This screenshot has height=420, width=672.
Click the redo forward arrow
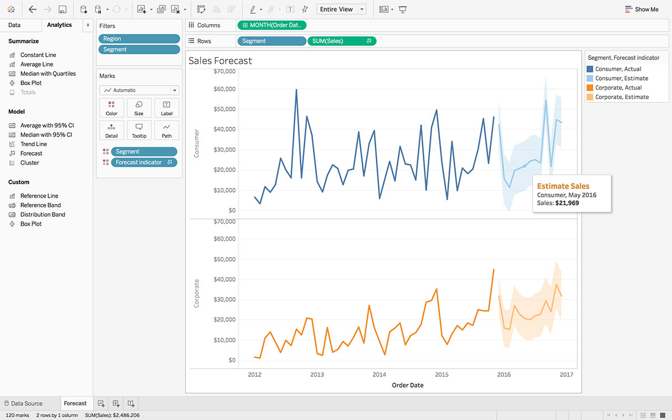point(48,10)
